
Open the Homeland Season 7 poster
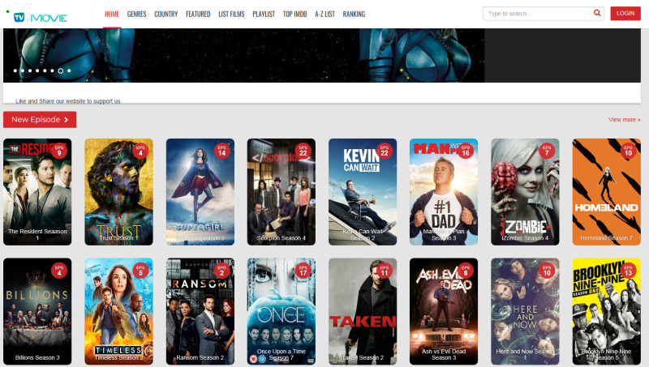pyautogui.click(x=606, y=192)
